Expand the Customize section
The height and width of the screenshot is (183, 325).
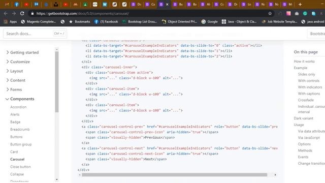[18, 62]
